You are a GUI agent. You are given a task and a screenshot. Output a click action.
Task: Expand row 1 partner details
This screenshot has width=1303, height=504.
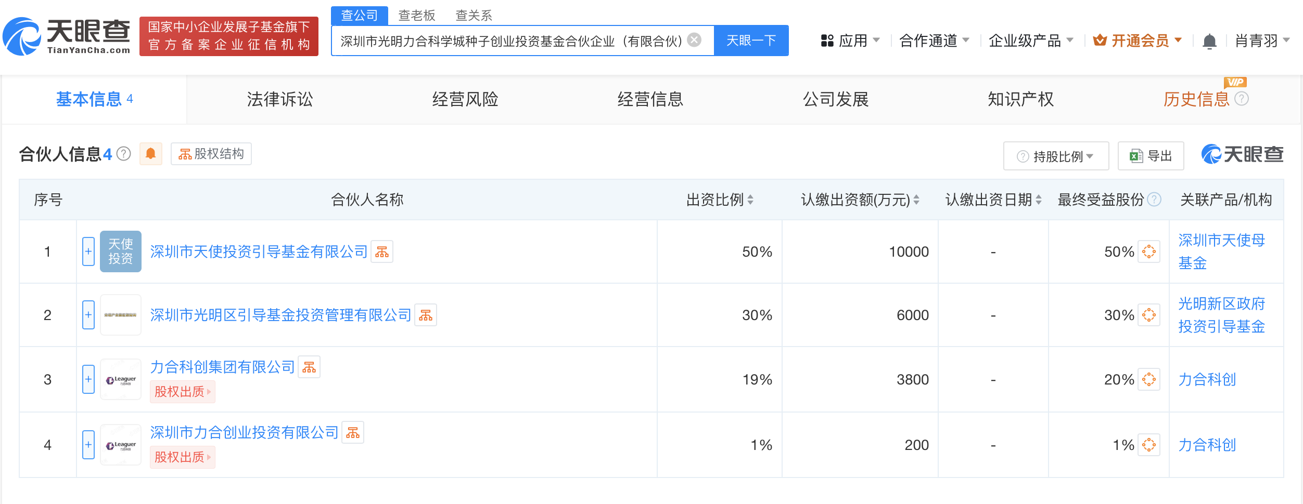[88, 252]
